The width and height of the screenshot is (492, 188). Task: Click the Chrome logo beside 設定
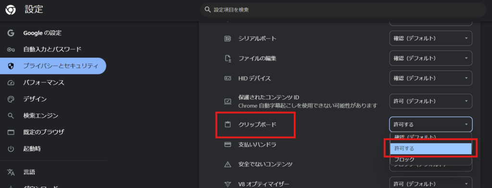11,11
